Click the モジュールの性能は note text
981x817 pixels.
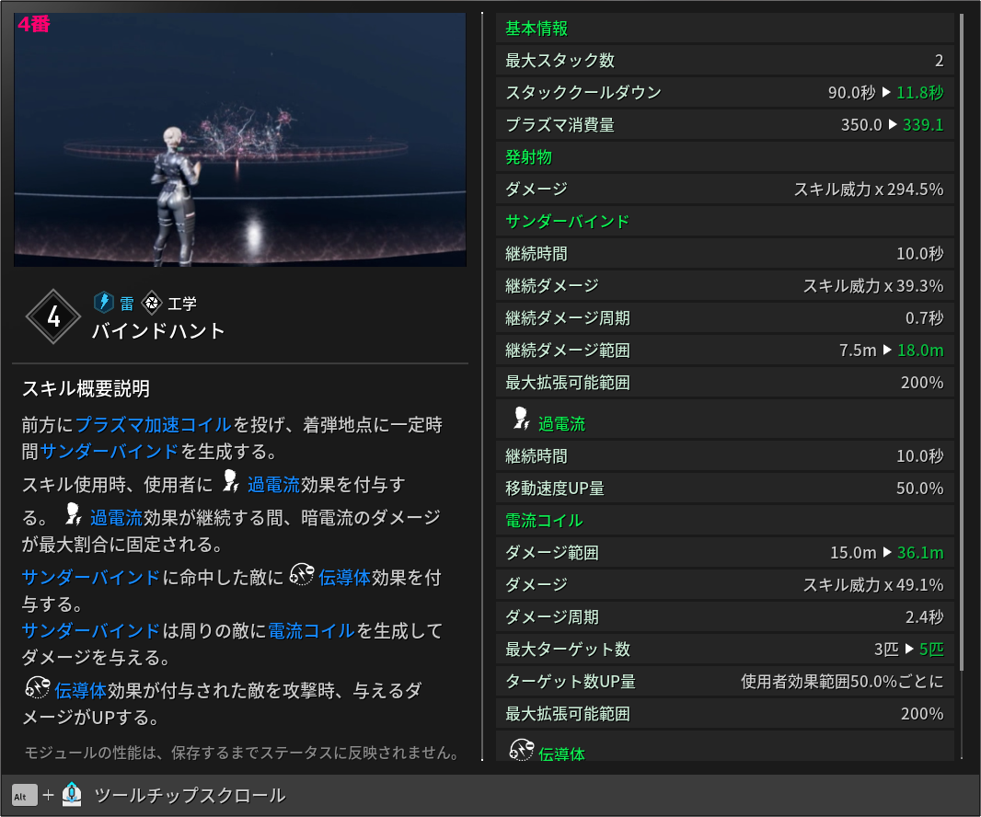(241, 753)
